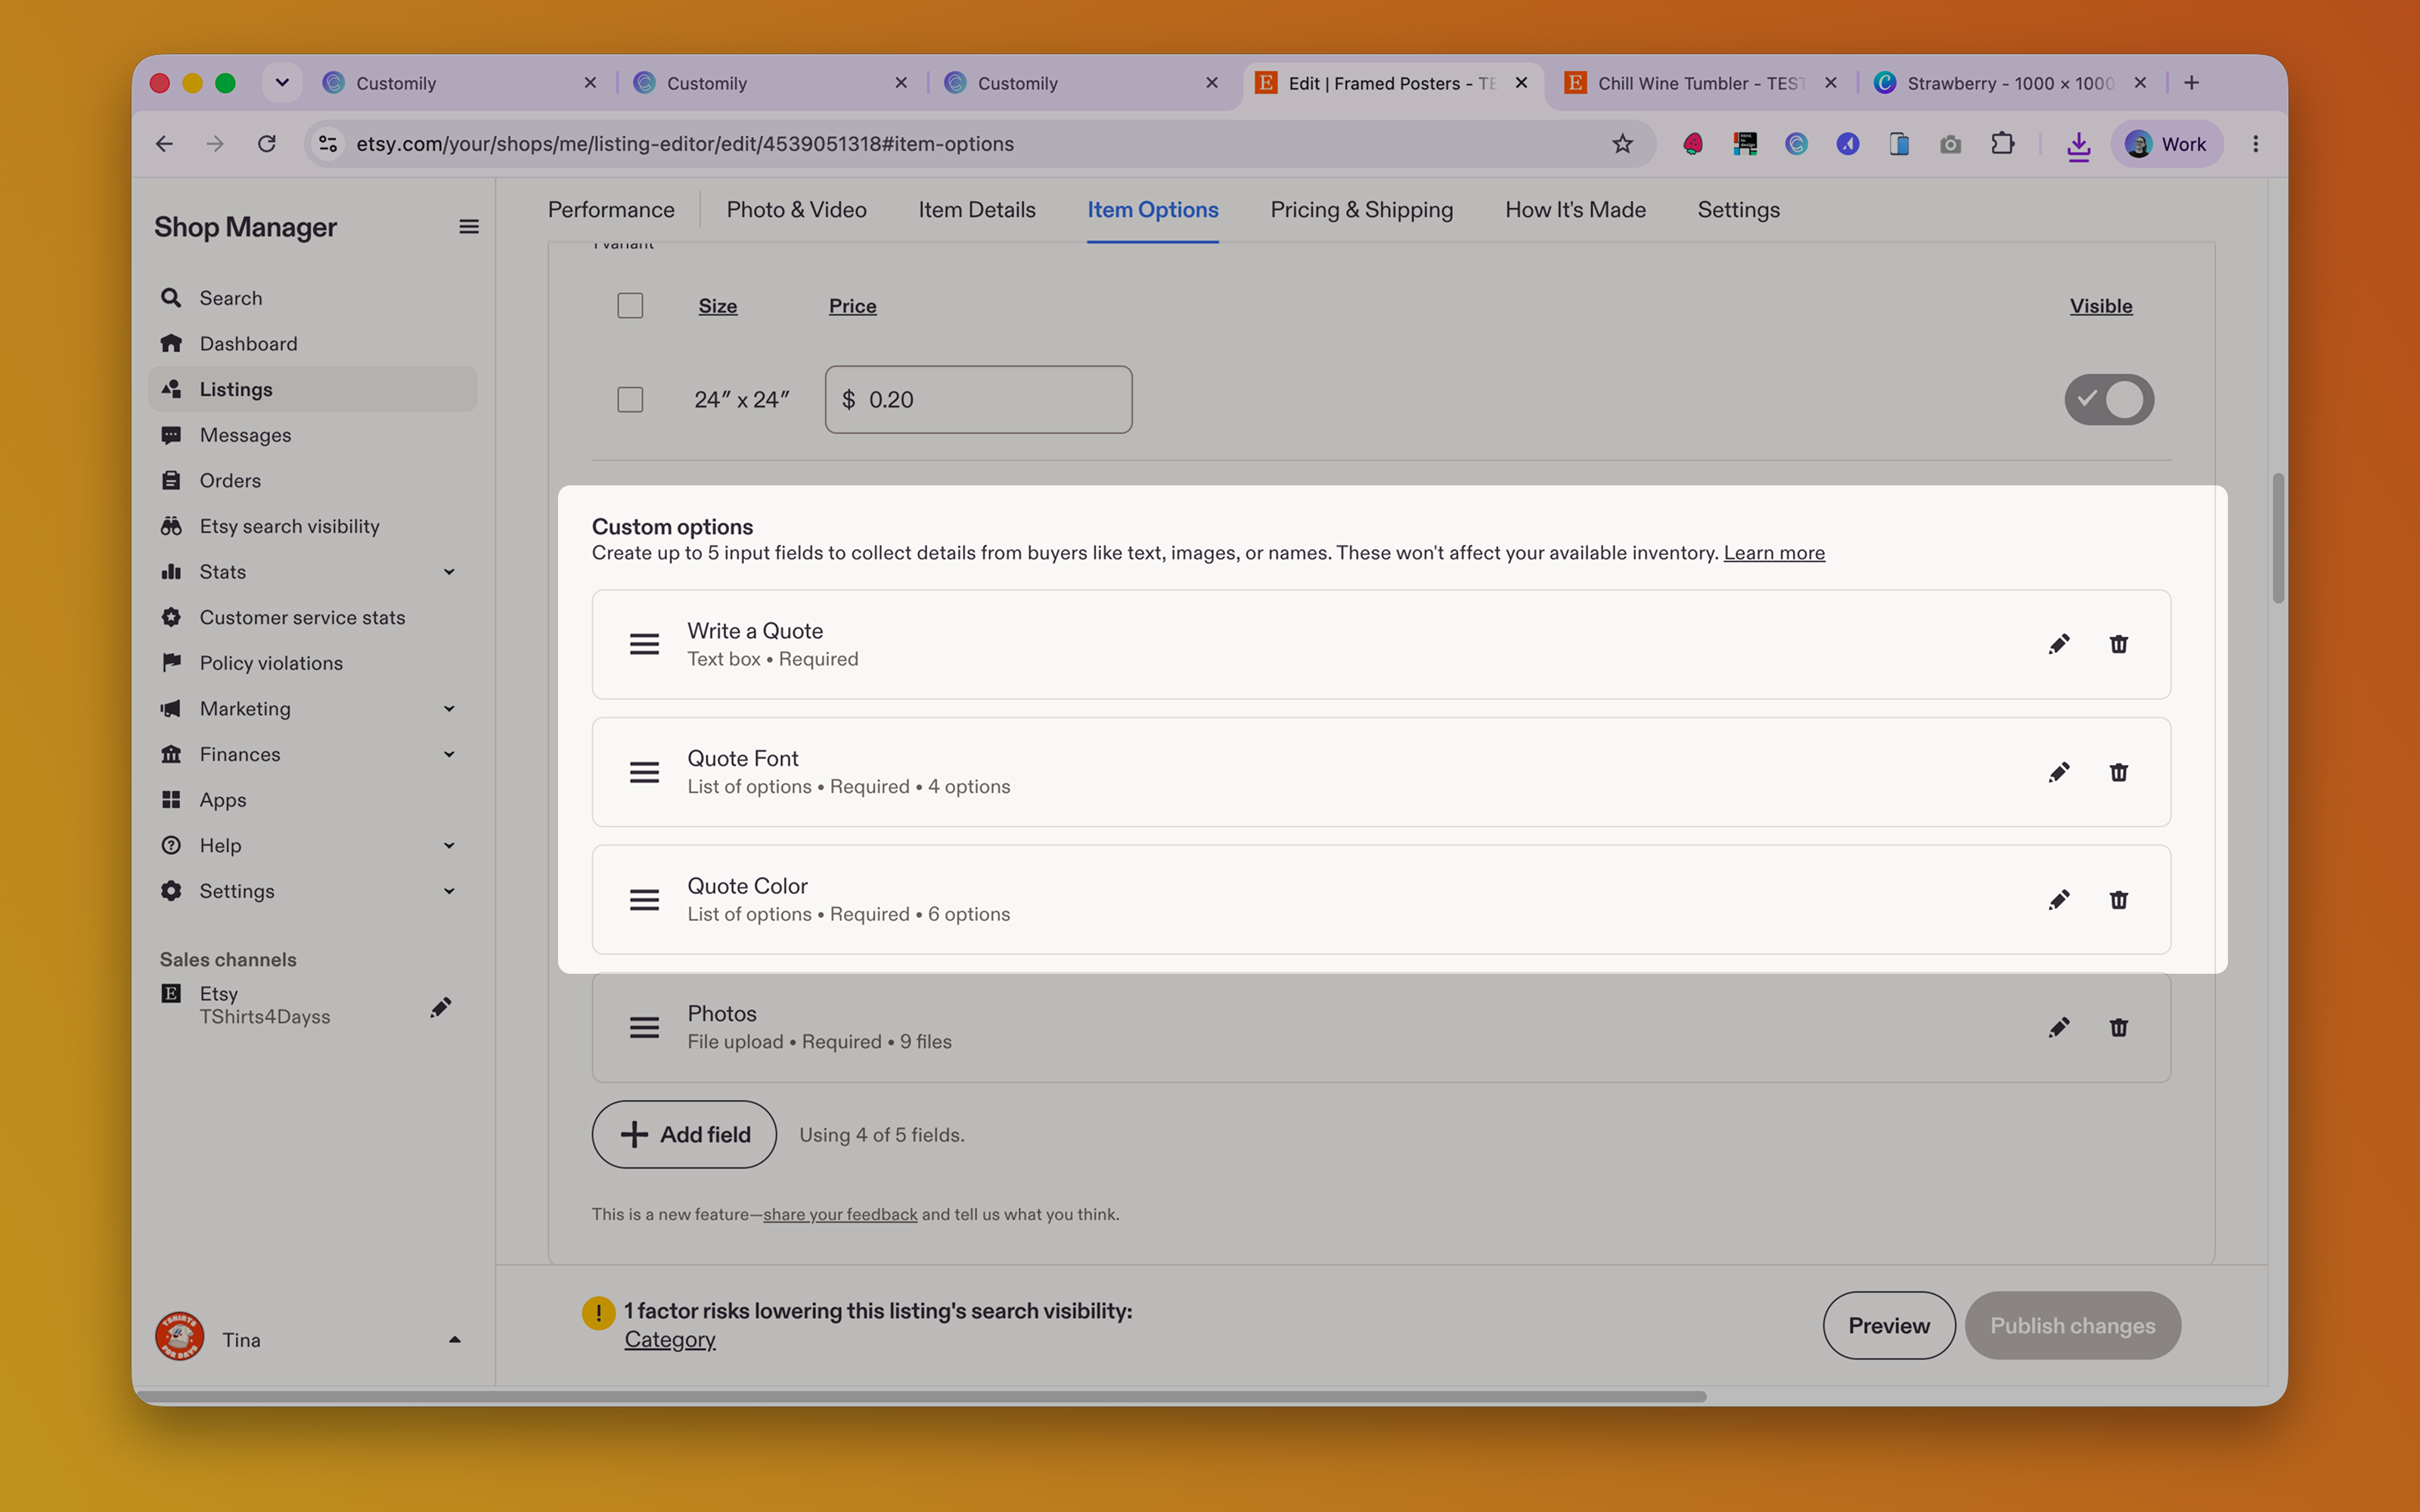This screenshot has height=1512, width=2420.
Task: Click the price input for 24" x 24"
Action: 978,399
